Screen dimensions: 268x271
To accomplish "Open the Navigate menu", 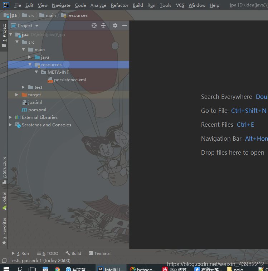I will pos(61,5).
